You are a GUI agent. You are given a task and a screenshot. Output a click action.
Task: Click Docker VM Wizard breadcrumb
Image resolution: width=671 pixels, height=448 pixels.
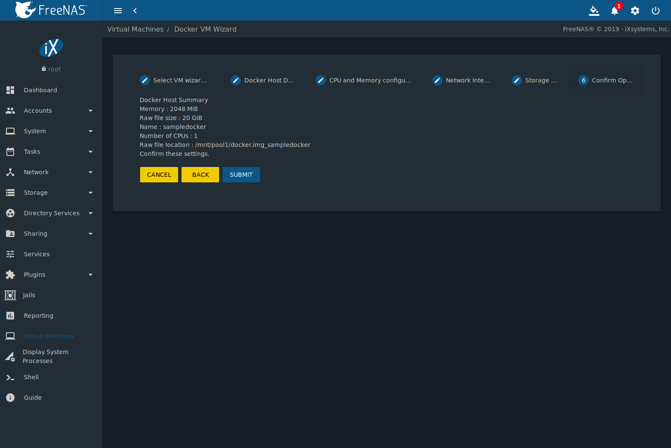pyautogui.click(x=205, y=29)
